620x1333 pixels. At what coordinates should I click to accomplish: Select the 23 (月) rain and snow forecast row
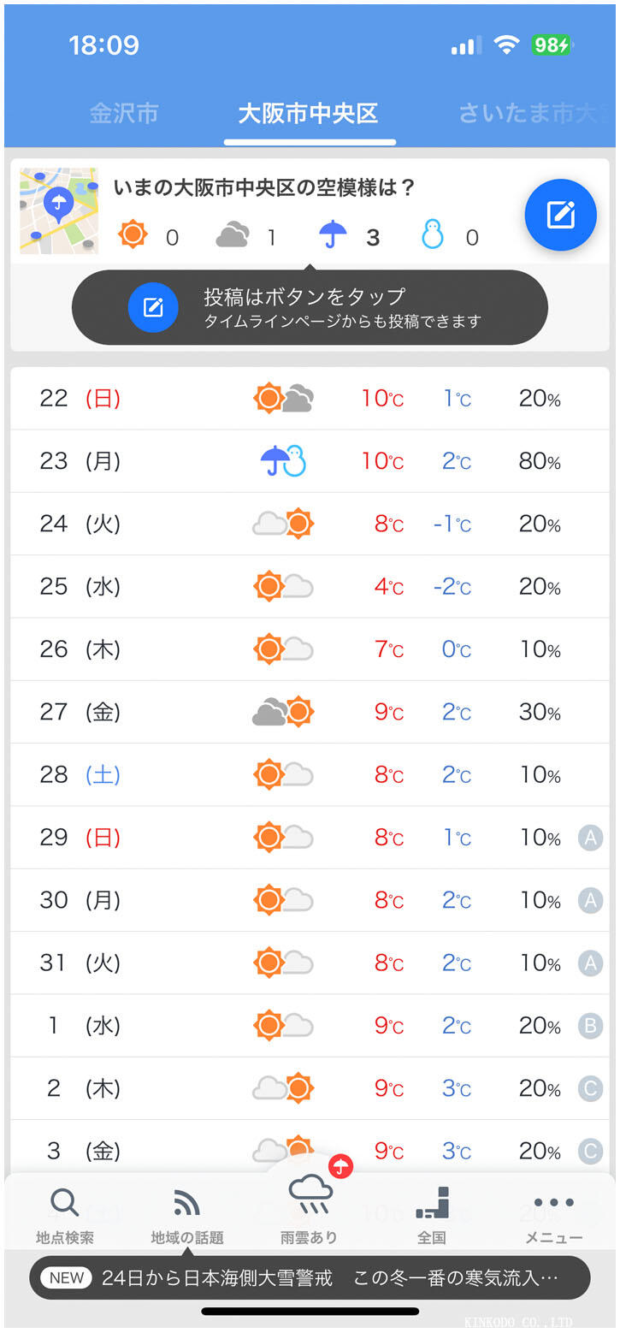(310, 461)
